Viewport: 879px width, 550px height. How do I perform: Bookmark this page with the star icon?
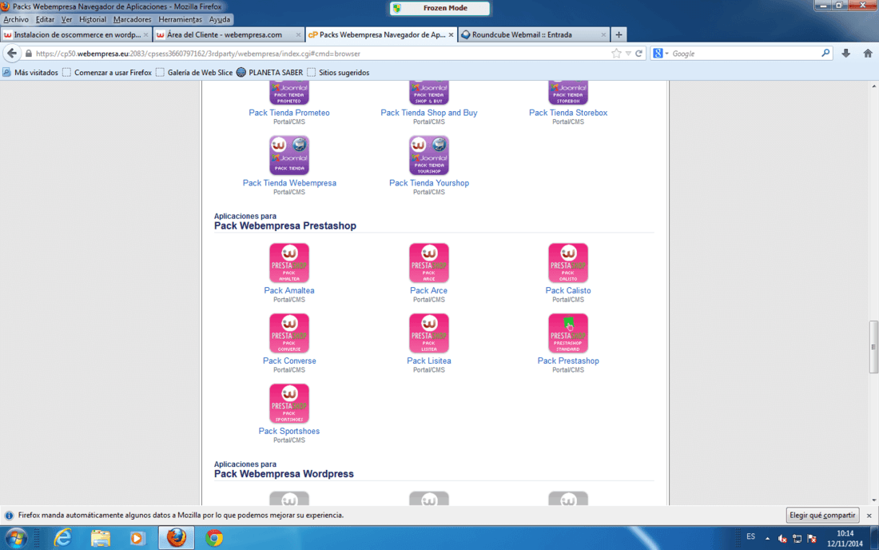pos(616,54)
